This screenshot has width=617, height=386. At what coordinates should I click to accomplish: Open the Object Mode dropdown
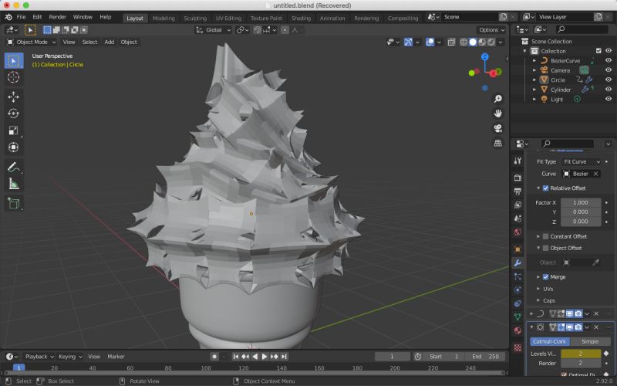(32, 42)
